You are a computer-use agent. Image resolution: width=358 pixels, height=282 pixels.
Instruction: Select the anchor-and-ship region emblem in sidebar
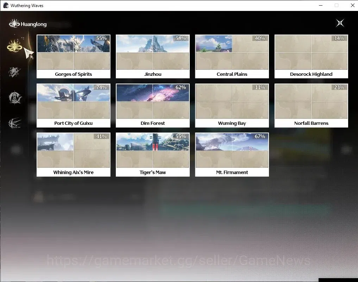click(15, 123)
